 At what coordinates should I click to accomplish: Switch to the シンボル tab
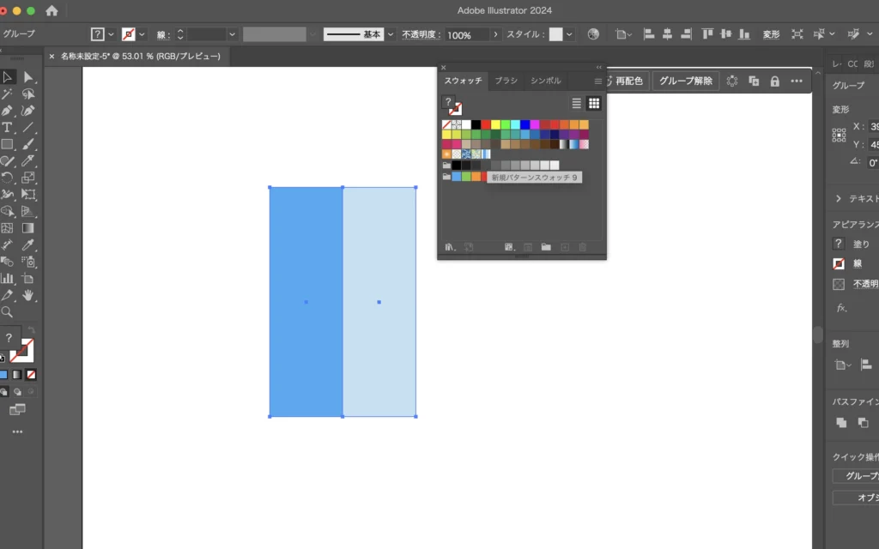point(545,81)
